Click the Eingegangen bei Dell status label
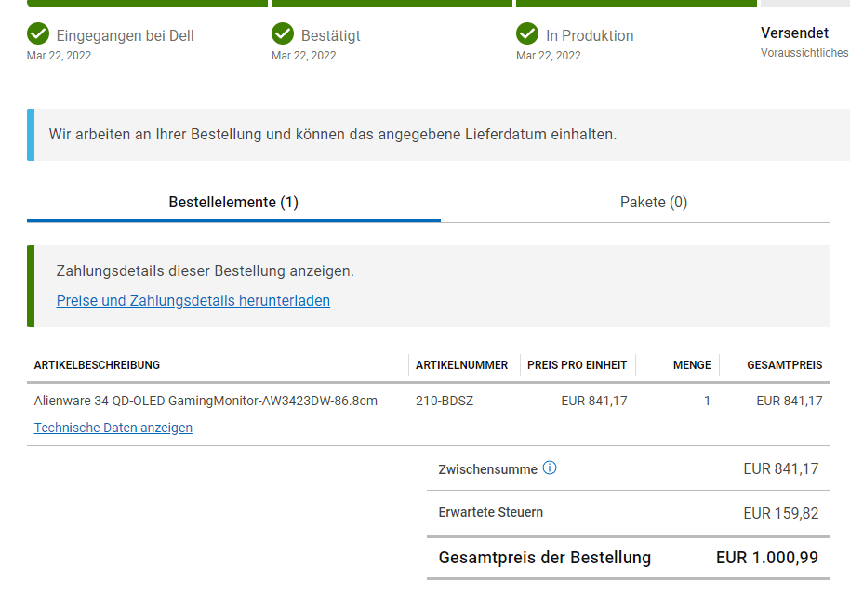Viewport: 850px width, 593px height. click(125, 35)
